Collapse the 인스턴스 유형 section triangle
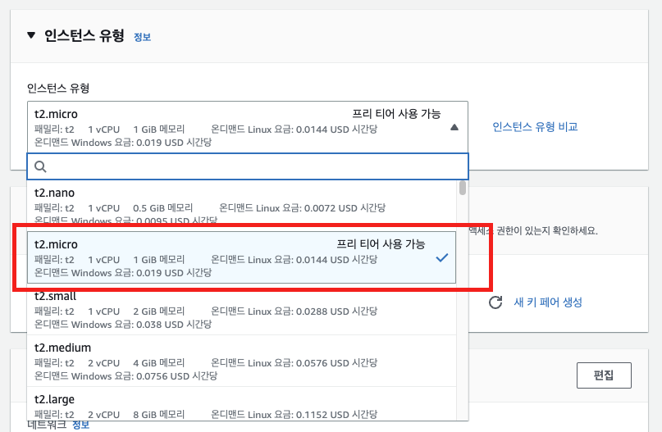The width and height of the screenshot is (662, 432). tap(31, 35)
